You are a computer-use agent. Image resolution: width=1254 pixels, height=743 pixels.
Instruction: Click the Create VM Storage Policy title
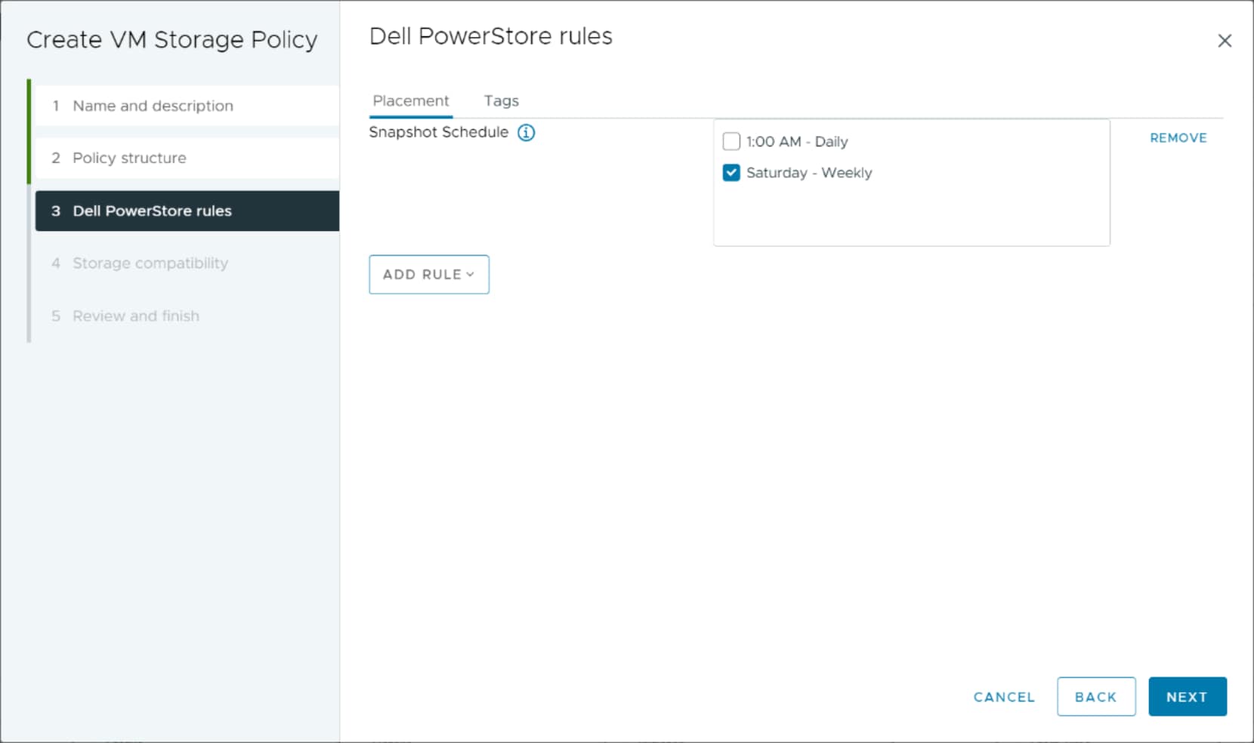[172, 40]
